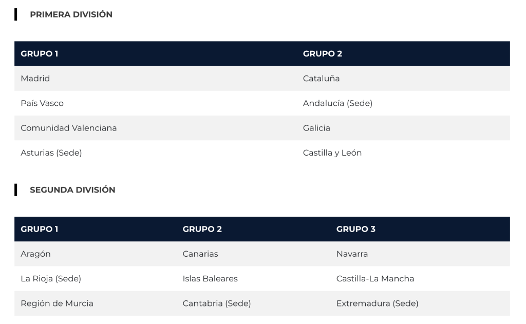The width and height of the screenshot is (526, 324).
Task: Select Grupo 3 header in Segunda División
Action: pos(356,229)
